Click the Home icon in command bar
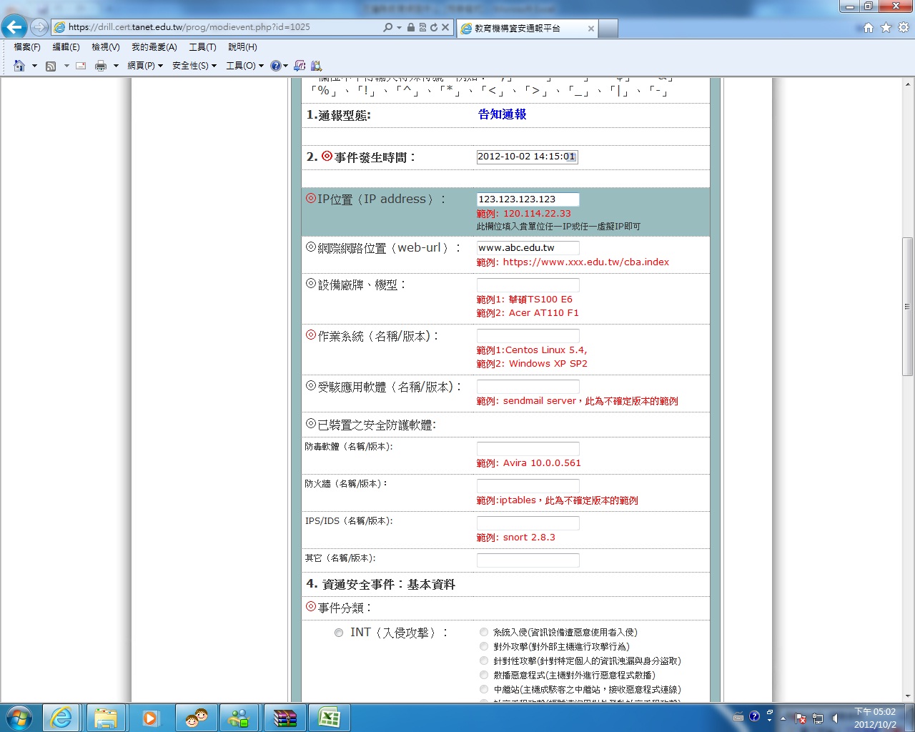This screenshot has height=732, width=915. (x=19, y=66)
